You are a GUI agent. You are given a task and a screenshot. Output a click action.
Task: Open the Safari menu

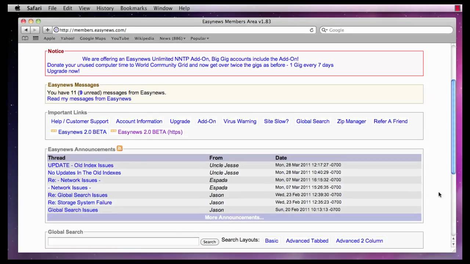click(34, 8)
